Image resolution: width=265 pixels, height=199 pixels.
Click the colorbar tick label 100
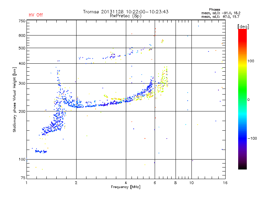pos(251,61)
